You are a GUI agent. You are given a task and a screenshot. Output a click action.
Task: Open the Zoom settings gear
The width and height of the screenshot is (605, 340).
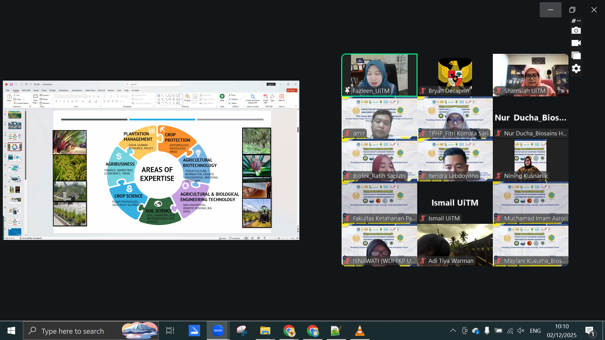pos(576,68)
